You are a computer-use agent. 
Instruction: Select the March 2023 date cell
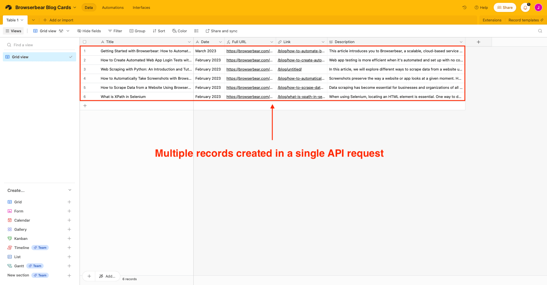[209, 51]
